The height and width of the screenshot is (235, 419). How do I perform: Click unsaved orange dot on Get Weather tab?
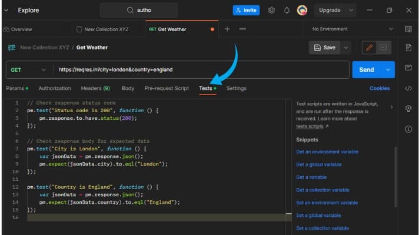pos(212,29)
